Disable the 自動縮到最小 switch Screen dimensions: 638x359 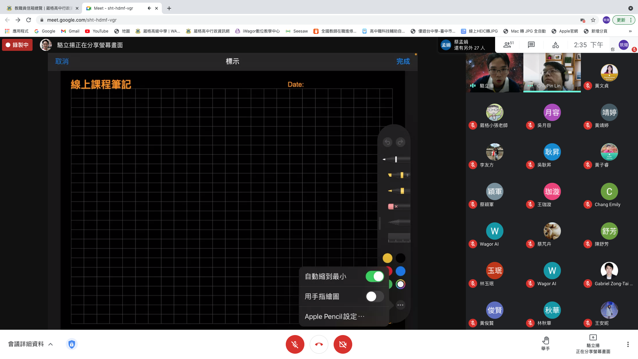(x=374, y=276)
